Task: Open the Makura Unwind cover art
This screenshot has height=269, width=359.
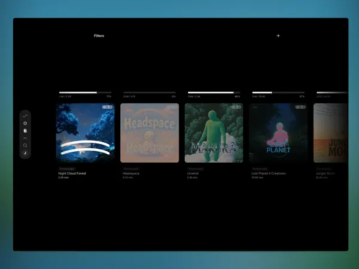Action: tap(214, 133)
